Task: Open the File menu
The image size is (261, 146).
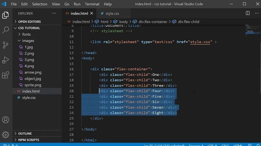Action: (14, 4)
